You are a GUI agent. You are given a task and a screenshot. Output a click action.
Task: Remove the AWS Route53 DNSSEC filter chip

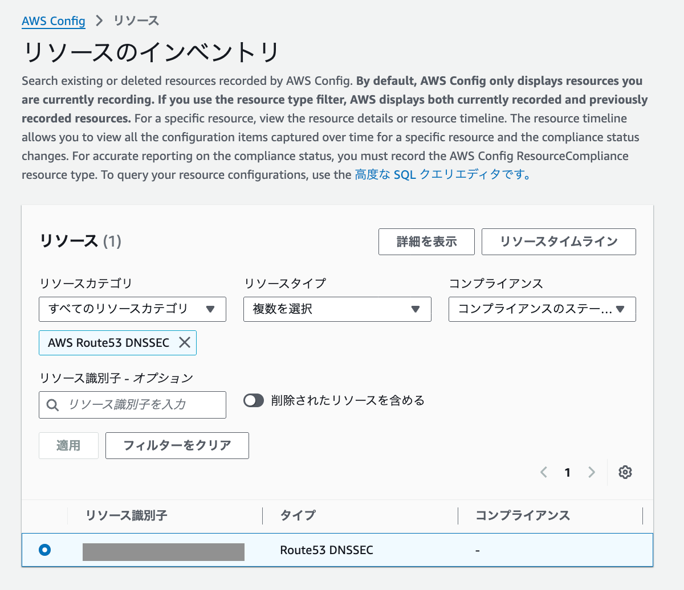pyautogui.click(x=184, y=342)
